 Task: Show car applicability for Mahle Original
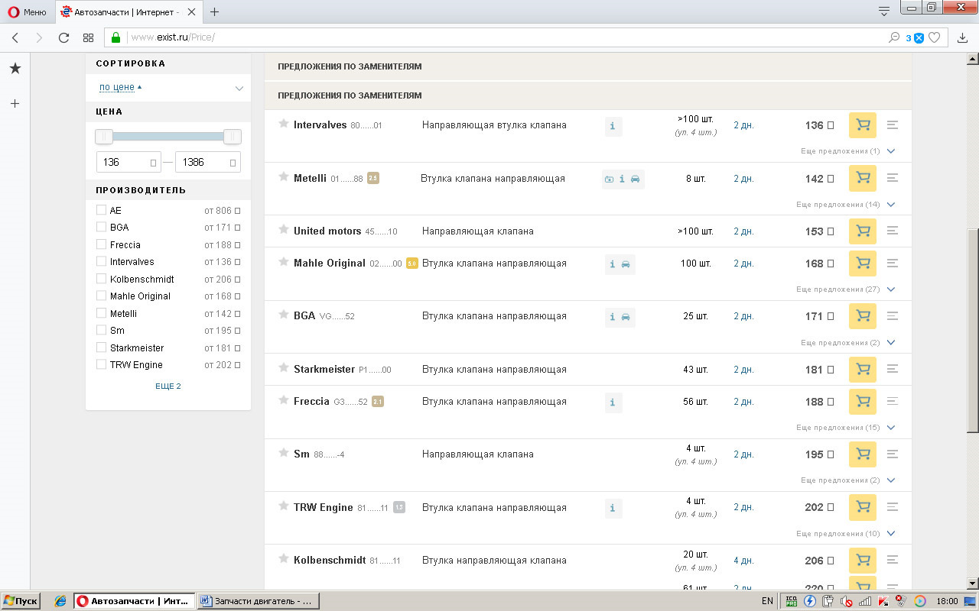click(626, 264)
